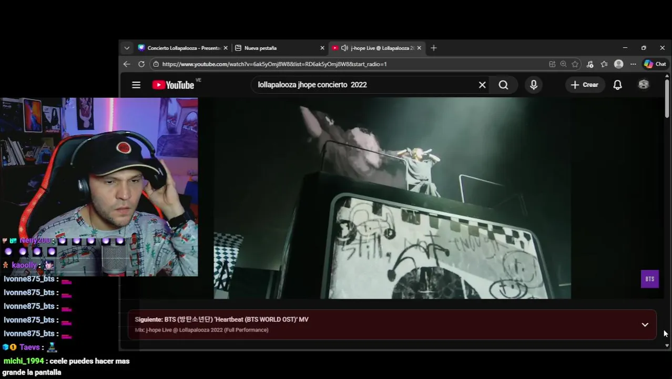Viewport: 672px width, 379px height.
Task: Open browser media control icon
Action: [x=590, y=64]
